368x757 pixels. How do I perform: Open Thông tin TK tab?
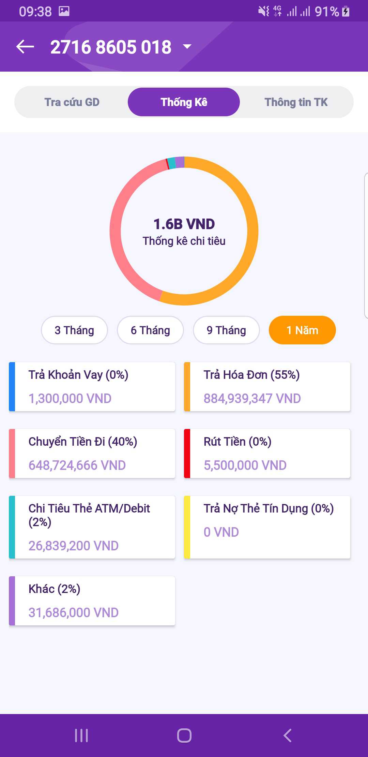click(296, 102)
